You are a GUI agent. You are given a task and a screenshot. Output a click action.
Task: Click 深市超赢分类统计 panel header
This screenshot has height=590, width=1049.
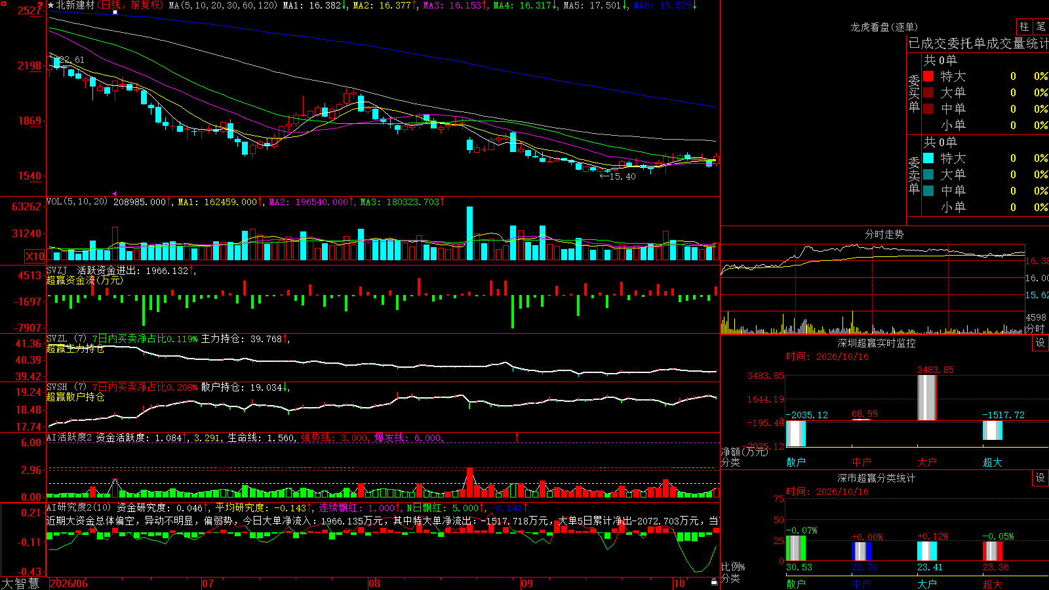877,478
